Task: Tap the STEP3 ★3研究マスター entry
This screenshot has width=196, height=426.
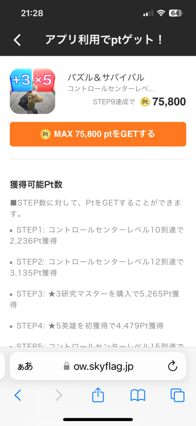Action: click(x=95, y=299)
